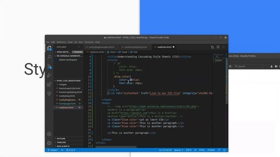Open the Extensions view
Viewport: 280px width, 157px height.
(49, 84)
